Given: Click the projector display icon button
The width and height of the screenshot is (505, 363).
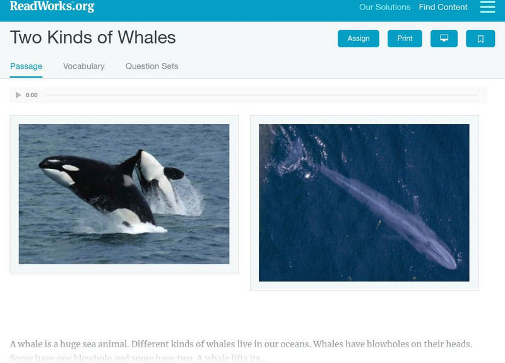Looking at the screenshot, I should [x=444, y=38].
